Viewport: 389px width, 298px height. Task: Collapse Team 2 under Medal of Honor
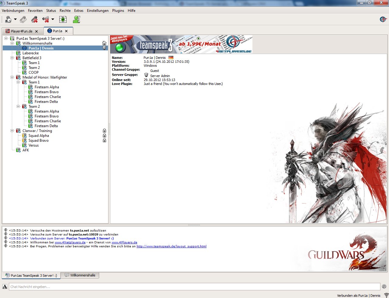[x=18, y=107]
